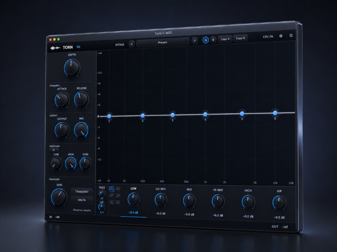
Task: Toggle the BYPASS switch
Action: click(x=120, y=45)
